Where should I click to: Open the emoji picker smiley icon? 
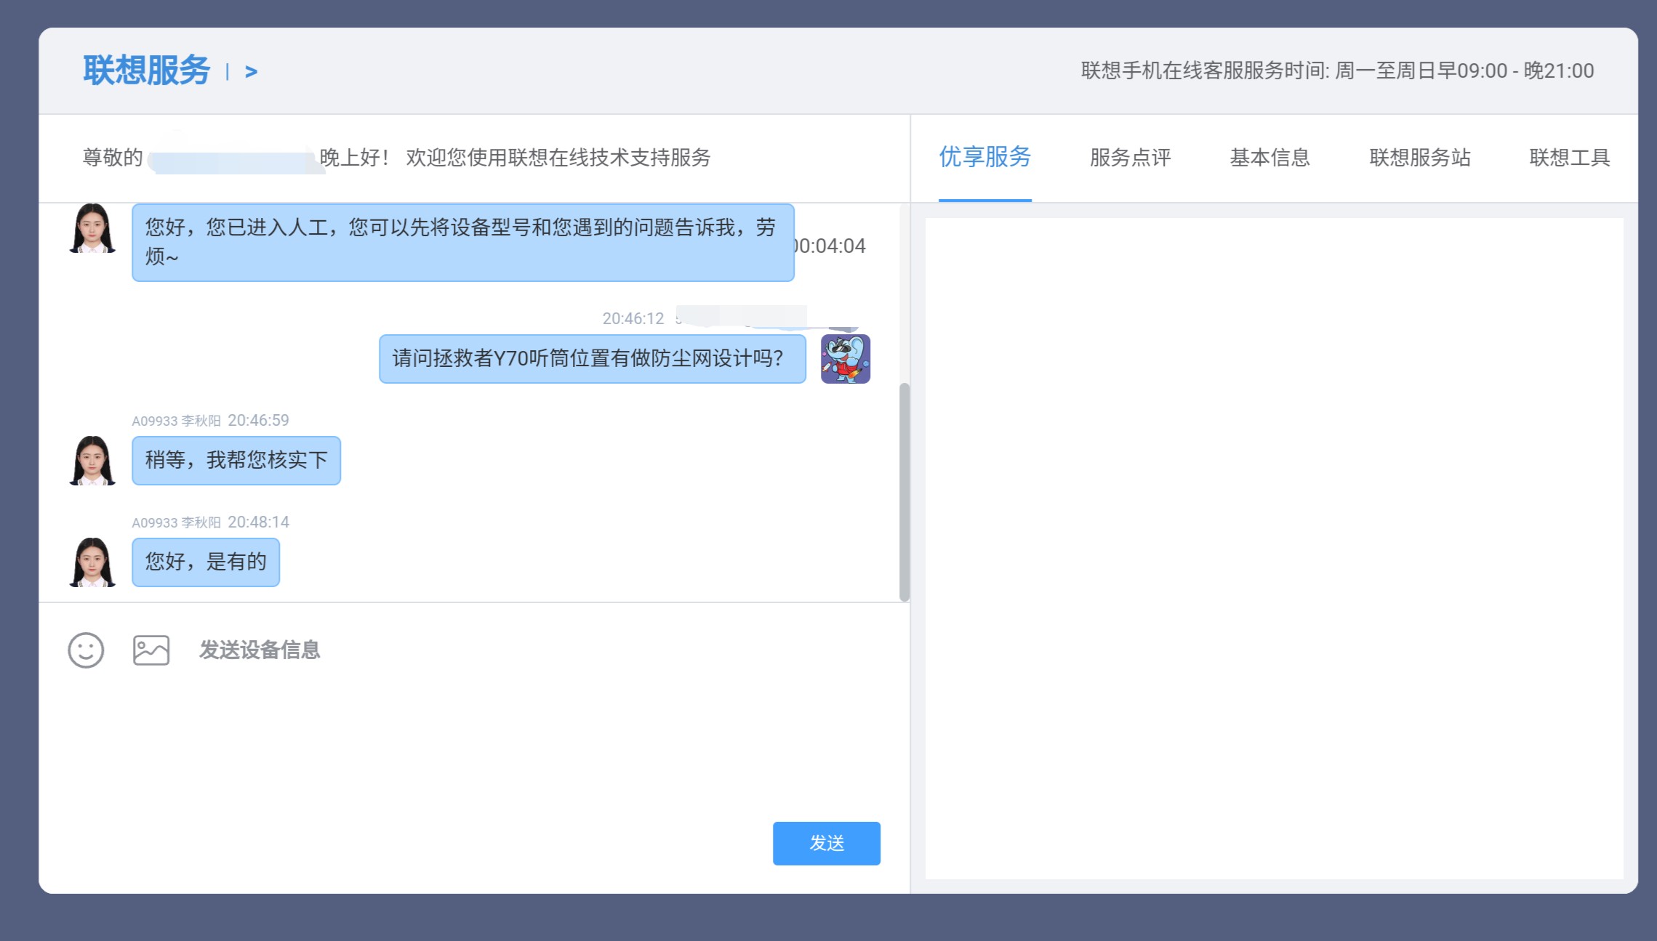click(86, 650)
